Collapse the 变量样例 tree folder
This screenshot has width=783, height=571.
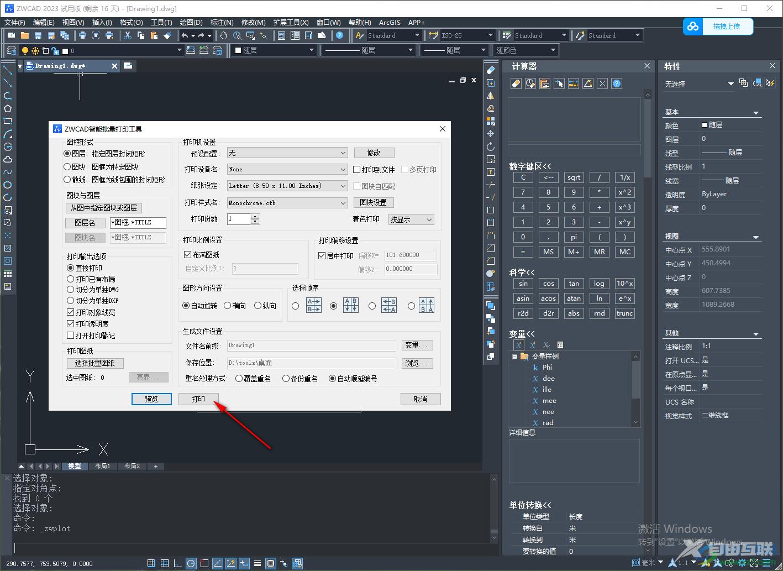514,357
